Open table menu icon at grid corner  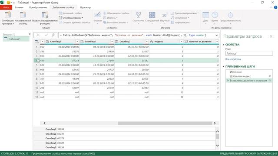pos(36,42)
